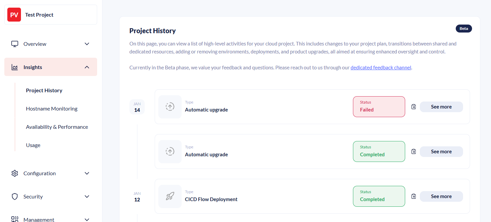Click the Configuration gear icon
Image resolution: width=491 pixels, height=222 pixels.
point(14,173)
